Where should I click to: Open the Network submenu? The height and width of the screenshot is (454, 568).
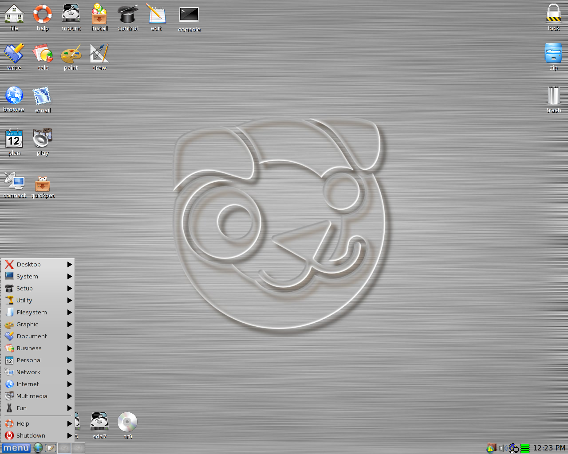coord(38,372)
